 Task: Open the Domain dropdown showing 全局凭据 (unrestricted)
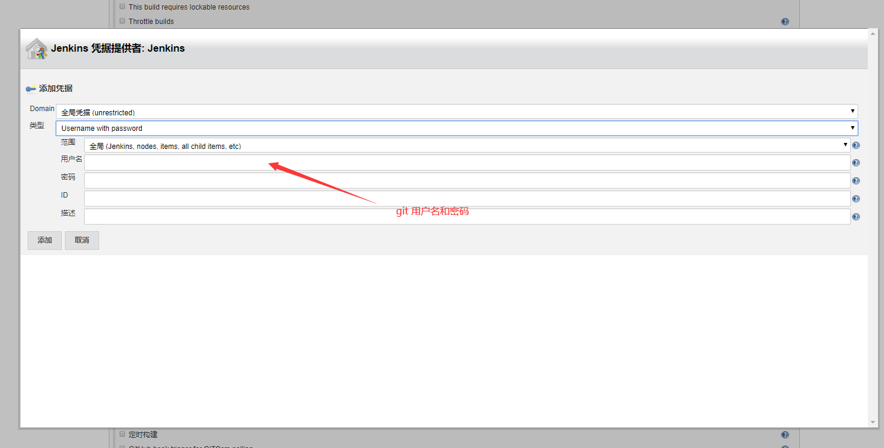pyautogui.click(x=457, y=112)
